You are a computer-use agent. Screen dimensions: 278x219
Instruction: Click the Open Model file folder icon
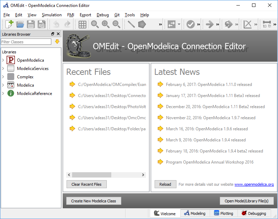20,24
